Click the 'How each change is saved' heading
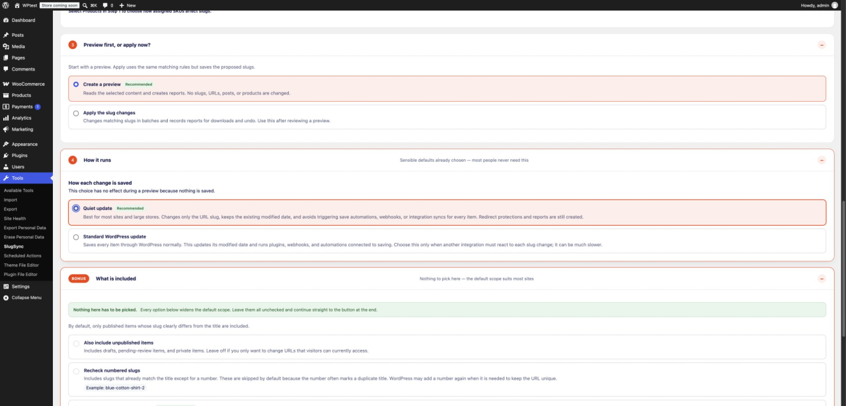Screen dimensions: 846x406 click(x=100, y=183)
